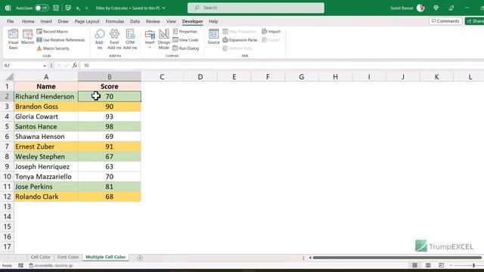Switch to the View tab
This screenshot has width=484, height=272.
click(171, 21)
